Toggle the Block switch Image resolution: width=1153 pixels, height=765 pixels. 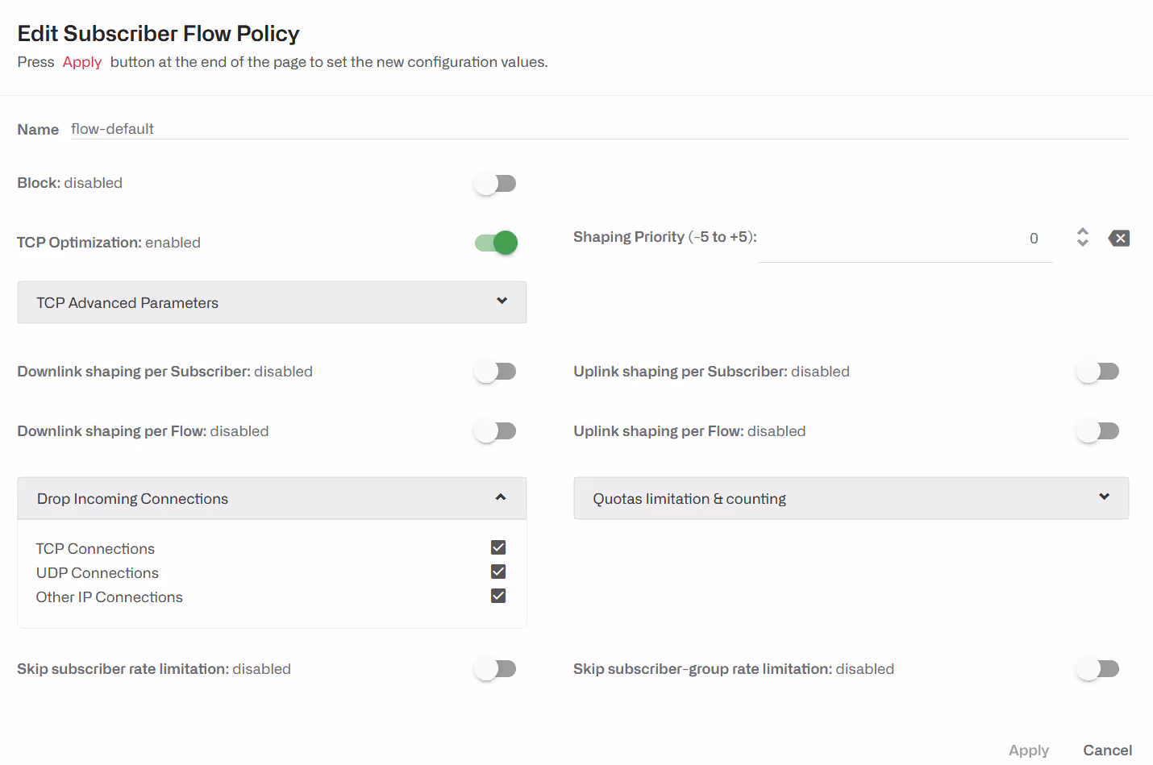495,184
